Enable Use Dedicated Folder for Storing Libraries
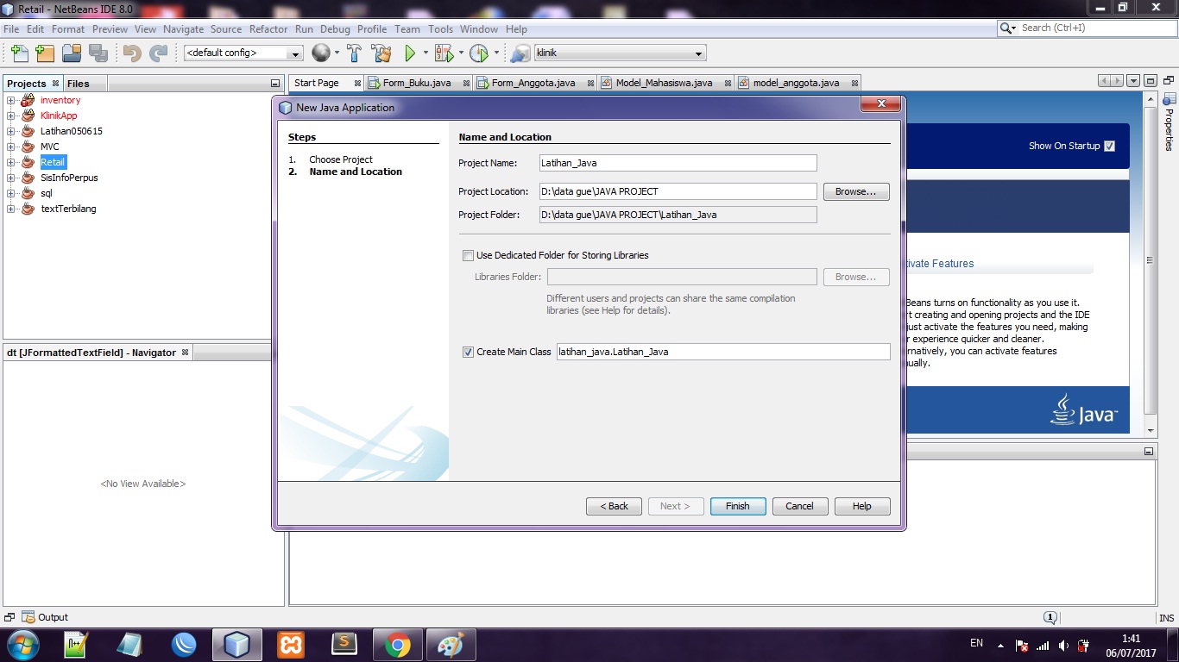This screenshot has width=1179, height=662. click(x=468, y=255)
